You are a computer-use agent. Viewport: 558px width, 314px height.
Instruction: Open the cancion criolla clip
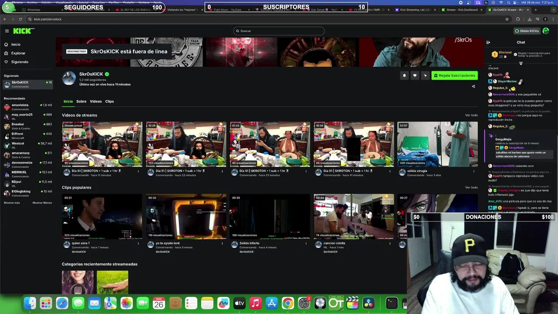tap(354, 216)
